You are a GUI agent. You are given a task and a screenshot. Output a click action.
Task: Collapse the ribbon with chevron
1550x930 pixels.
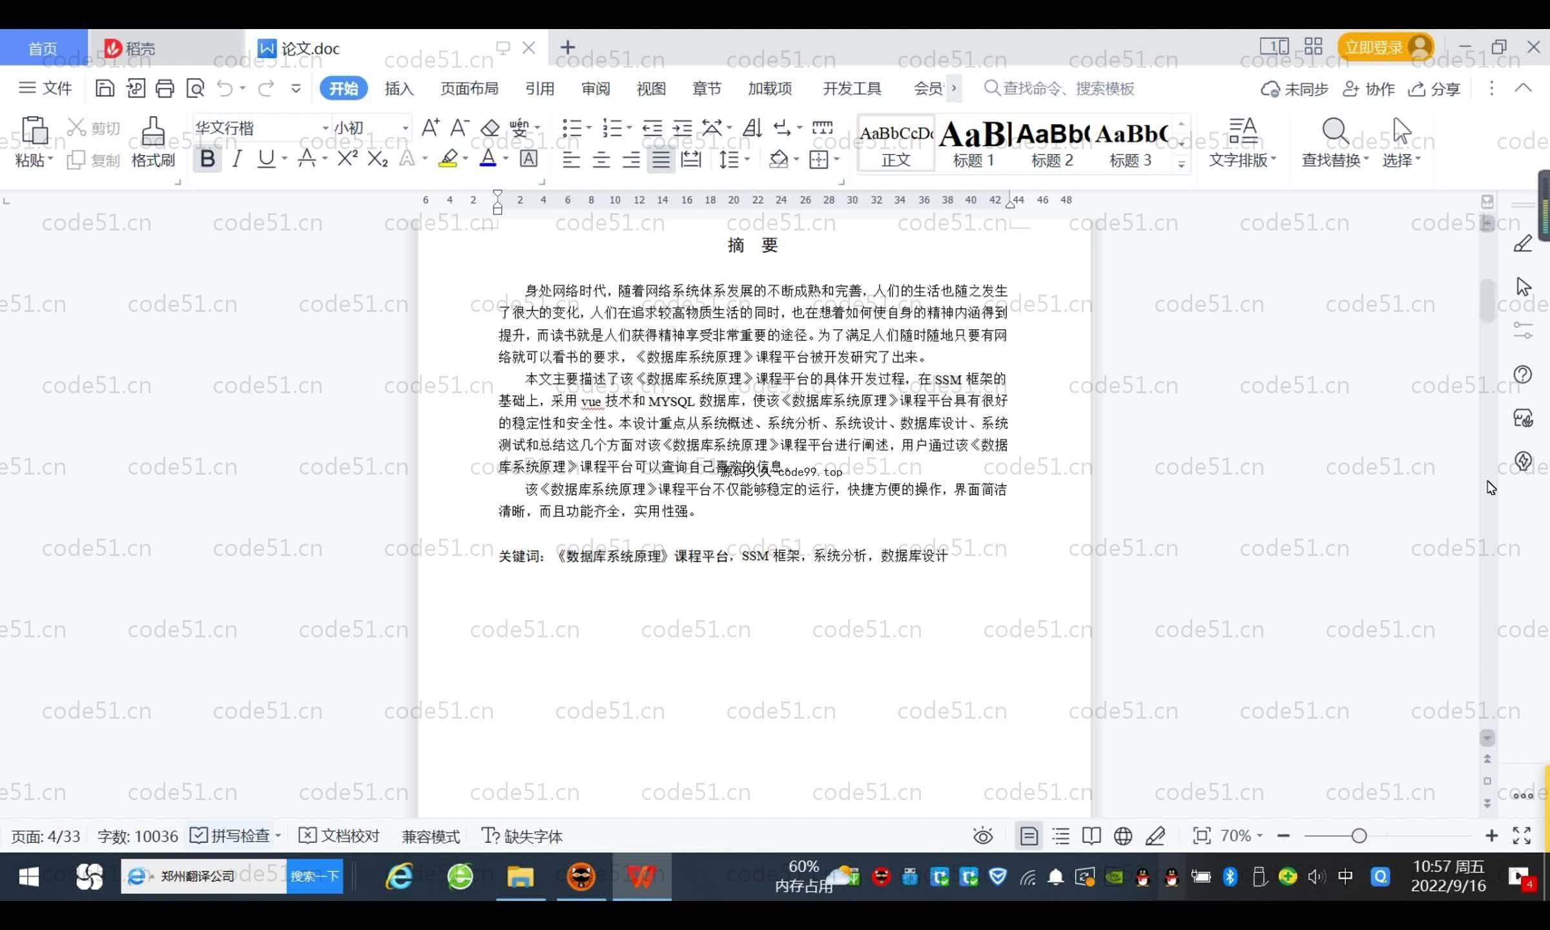[1523, 88]
